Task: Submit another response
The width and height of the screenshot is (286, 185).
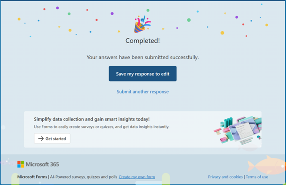Action: point(143,92)
